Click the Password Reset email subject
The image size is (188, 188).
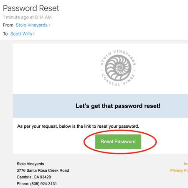(x=31, y=8)
